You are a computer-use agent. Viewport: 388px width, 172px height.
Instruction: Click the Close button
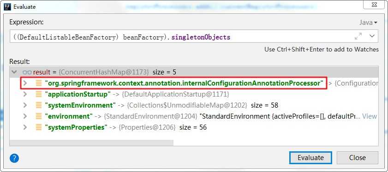[357, 157]
